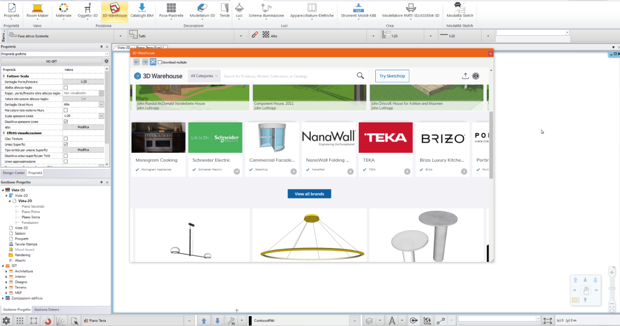Screen dimensions: 620x326
Task: Select Piano Primo in the project tree
Action: (x=30, y=212)
